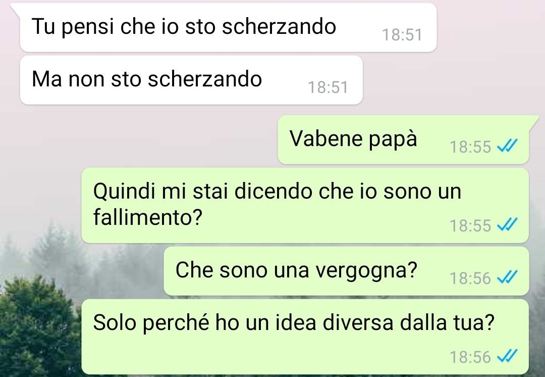The width and height of the screenshot is (545, 377).
Task: Tap the 'sono un fallimento?' message bubble
Action: [x=305, y=205]
